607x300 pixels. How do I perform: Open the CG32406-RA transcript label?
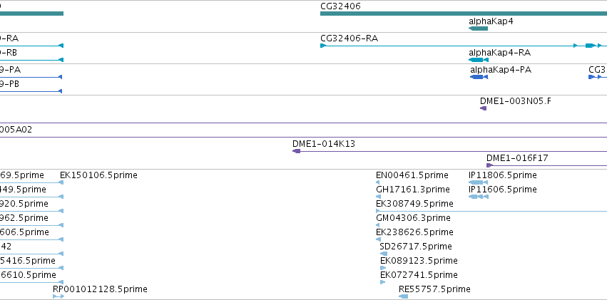point(350,38)
